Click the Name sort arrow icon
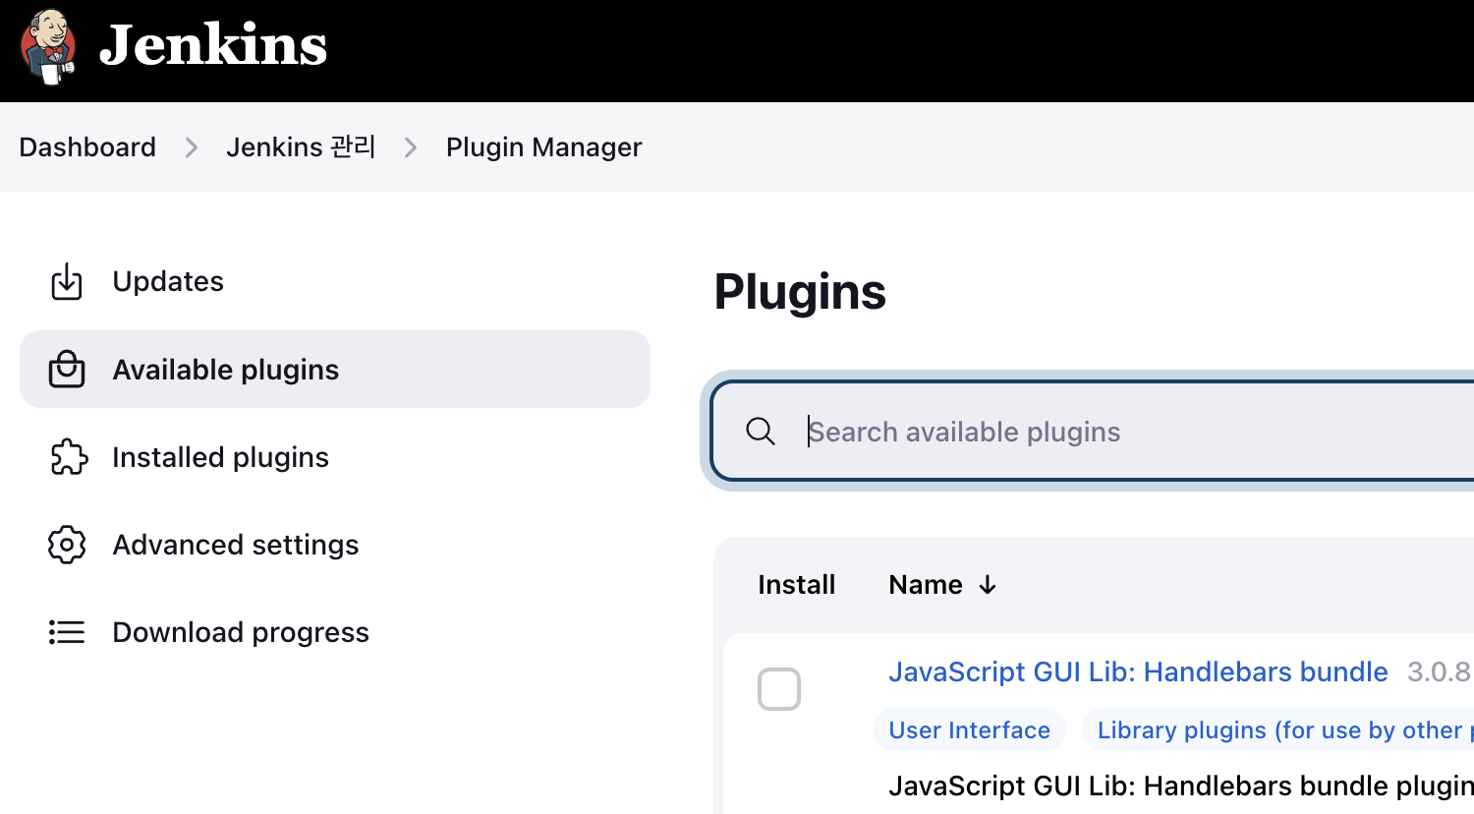The image size is (1474, 814). tap(988, 586)
